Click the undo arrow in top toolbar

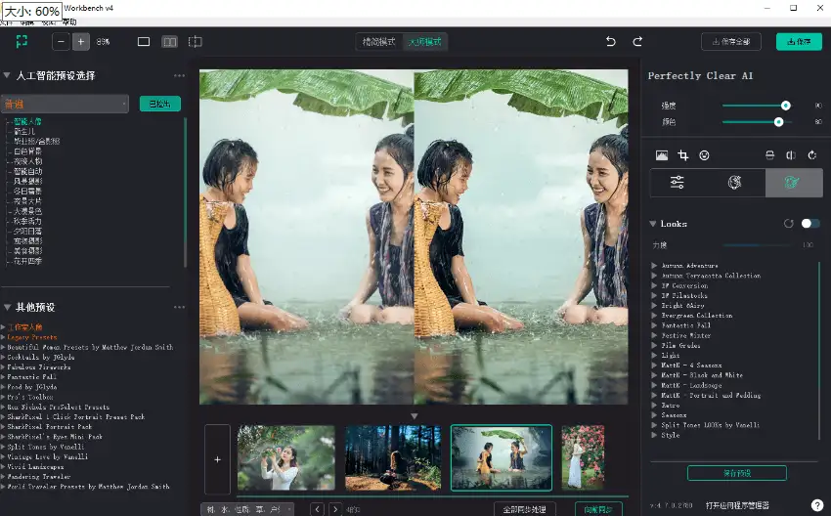(611, 42)
